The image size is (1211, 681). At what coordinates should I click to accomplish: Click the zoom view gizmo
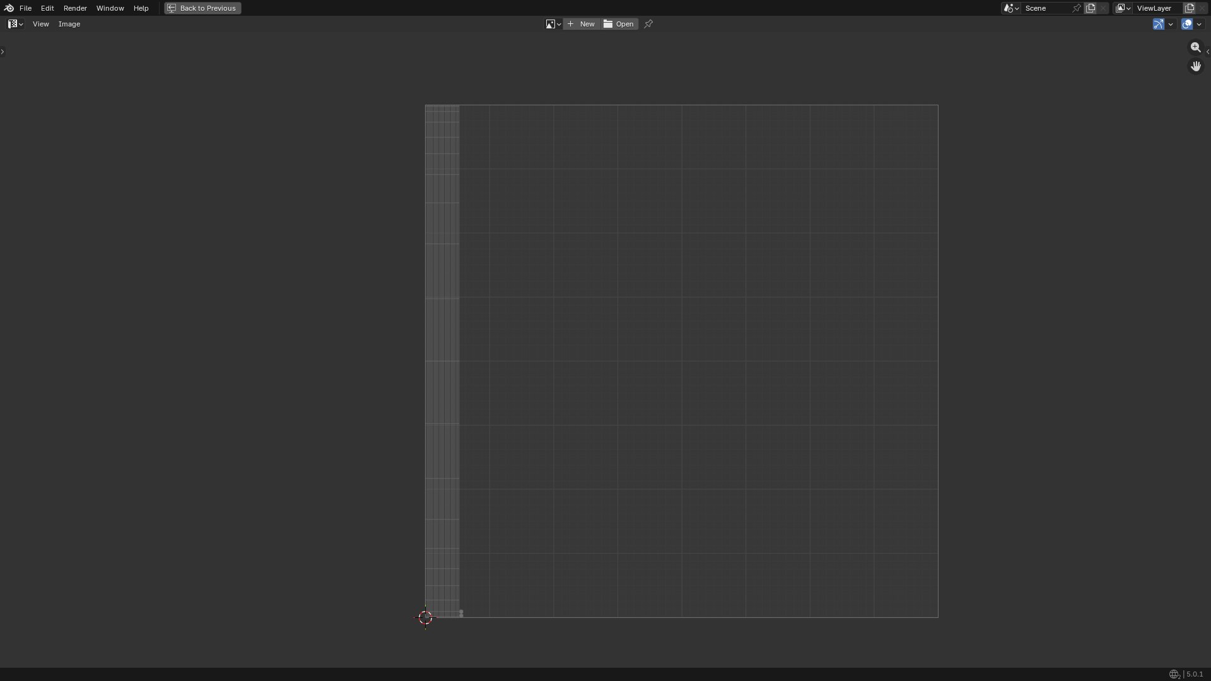pos(1196,47)
